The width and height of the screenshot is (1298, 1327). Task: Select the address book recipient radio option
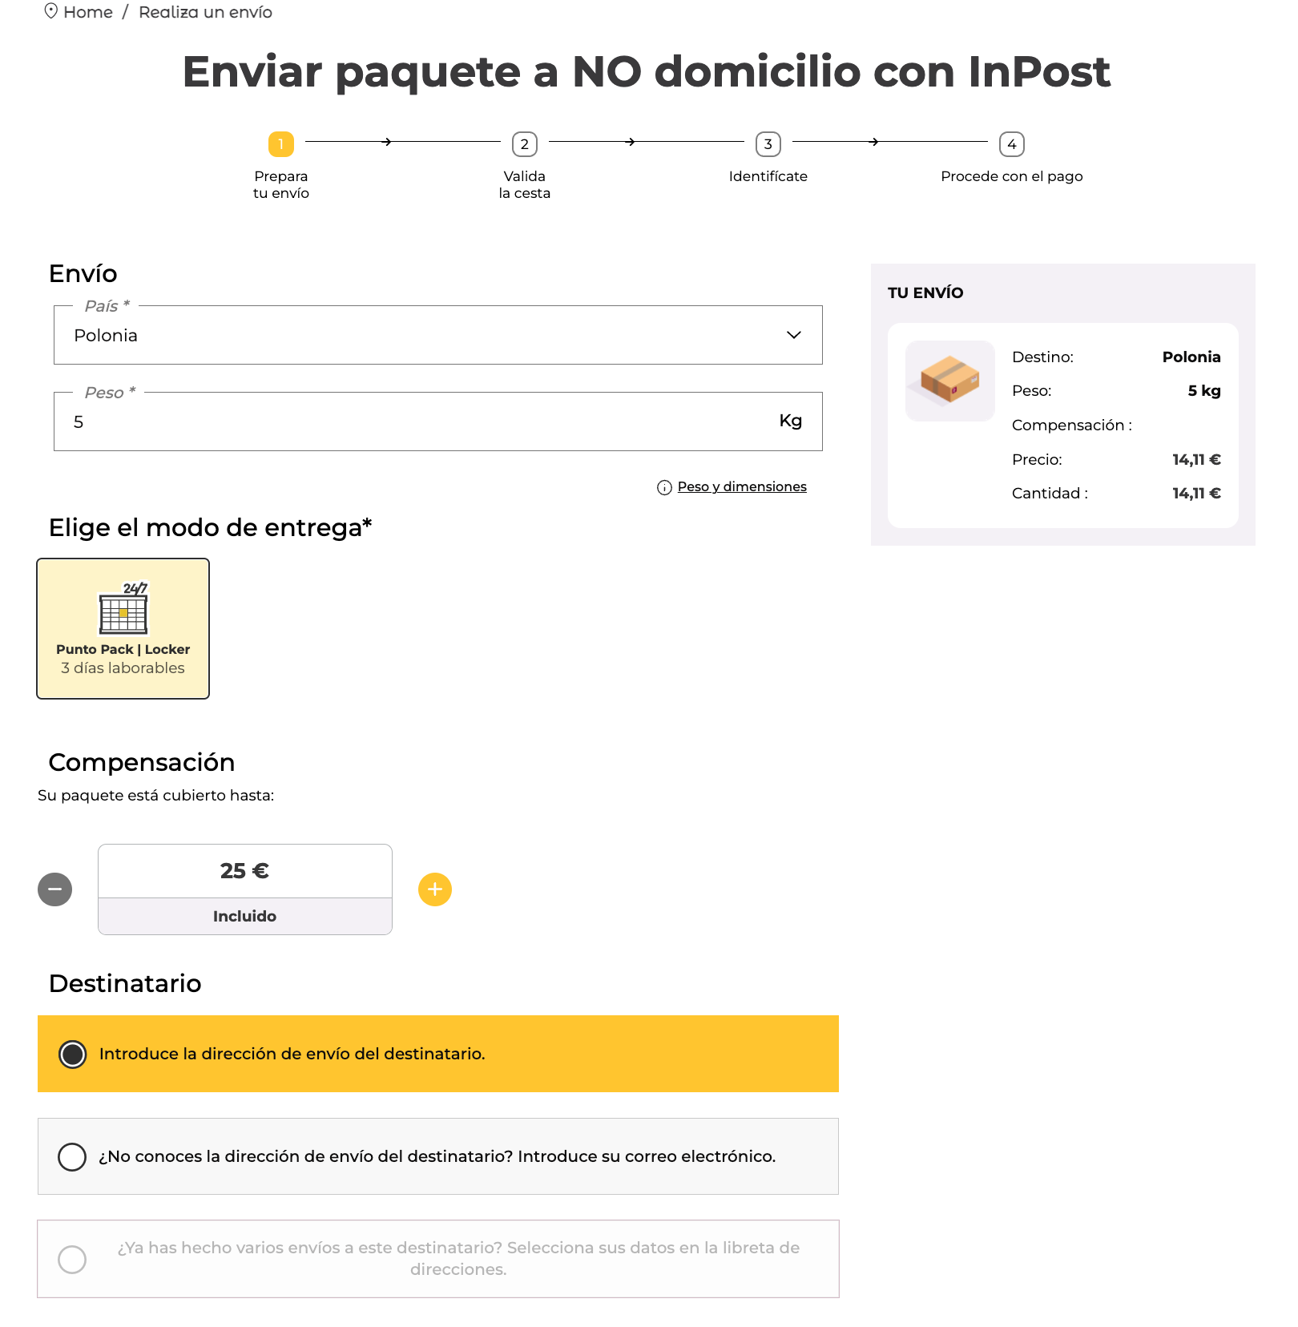[72, 1259]
